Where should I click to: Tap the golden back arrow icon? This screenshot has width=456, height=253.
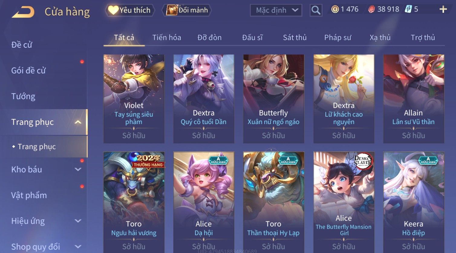(x=23, y=12)
